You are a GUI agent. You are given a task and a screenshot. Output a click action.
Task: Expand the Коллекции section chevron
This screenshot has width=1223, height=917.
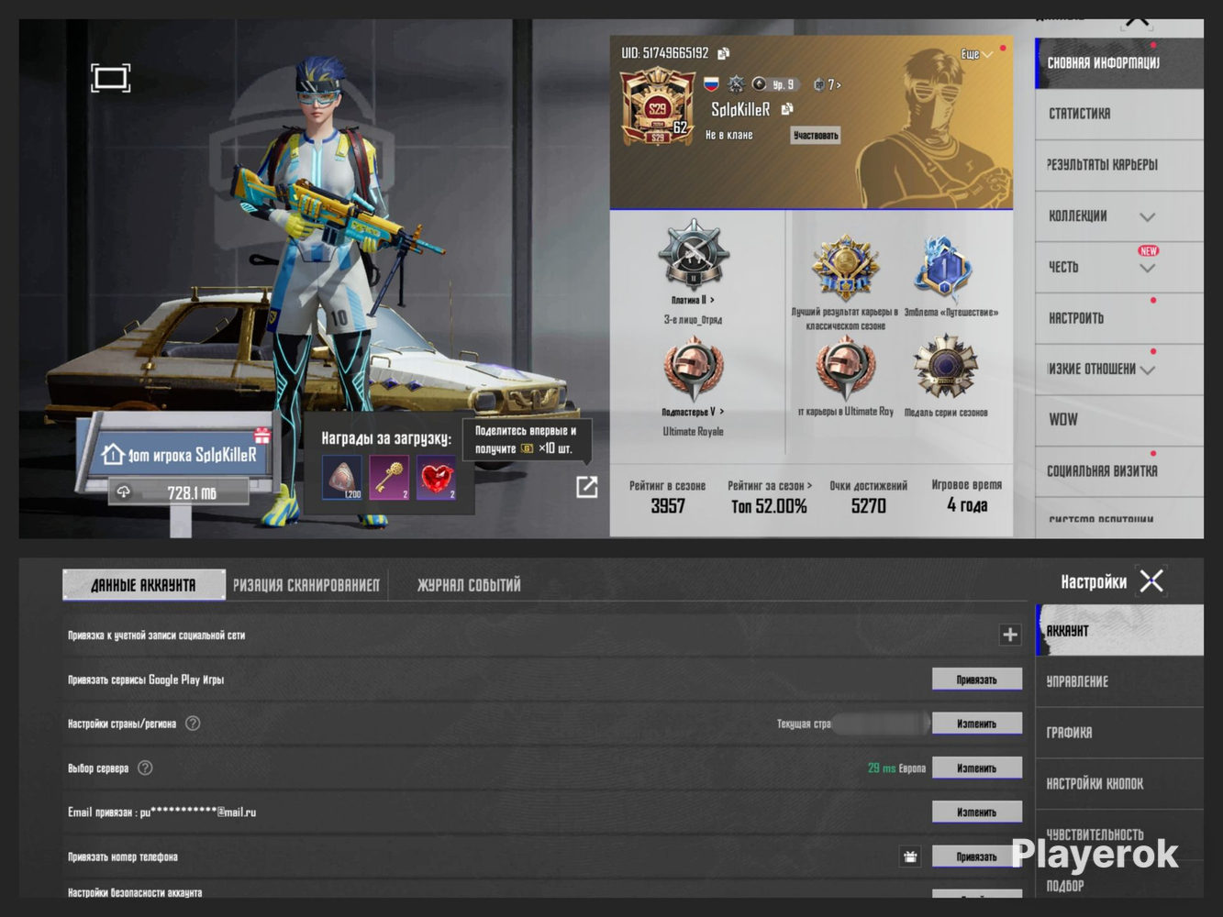pyautogui.click(x=1147, y=217)
